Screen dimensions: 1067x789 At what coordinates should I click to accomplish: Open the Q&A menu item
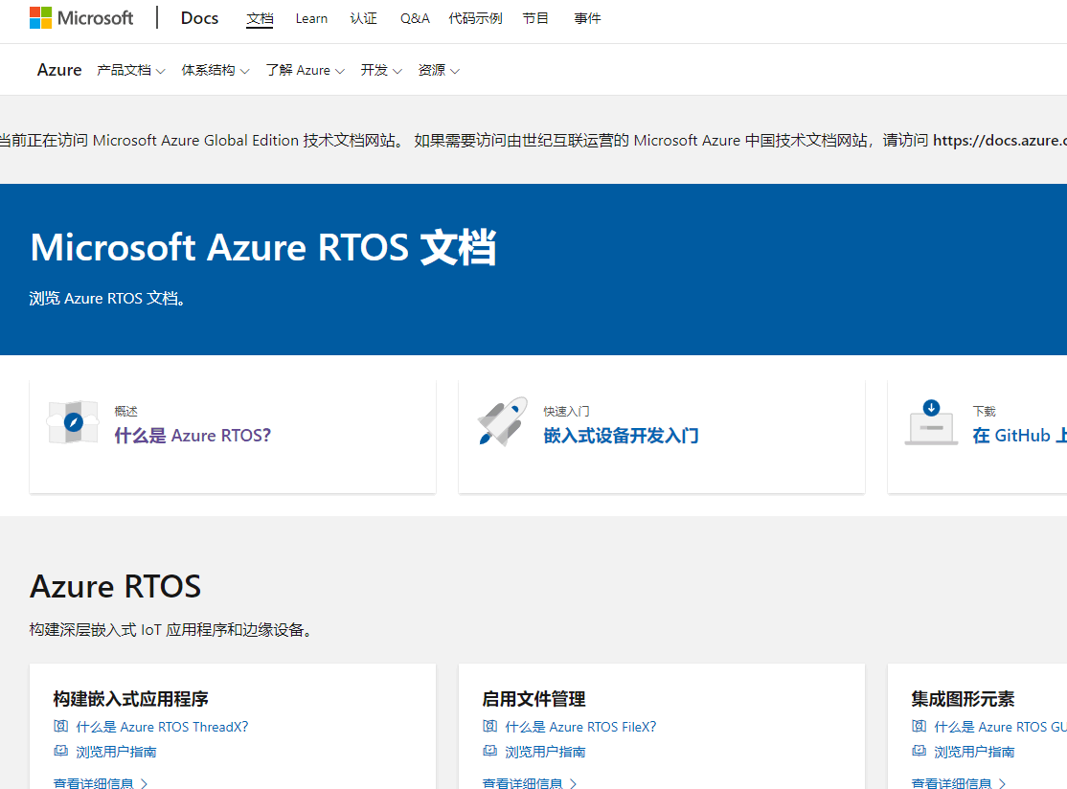[x=415, y=18]
